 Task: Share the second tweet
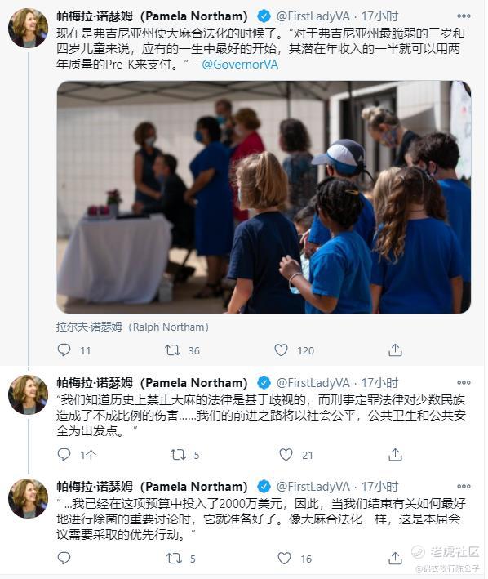tap(395, 454)
